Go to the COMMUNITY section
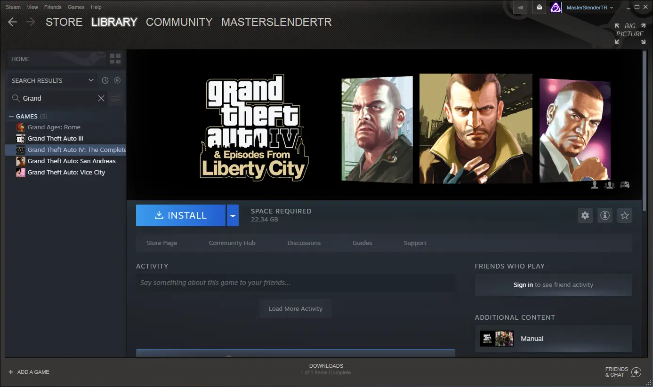This screenshot has height=387, width=653. tap(179, 22)
